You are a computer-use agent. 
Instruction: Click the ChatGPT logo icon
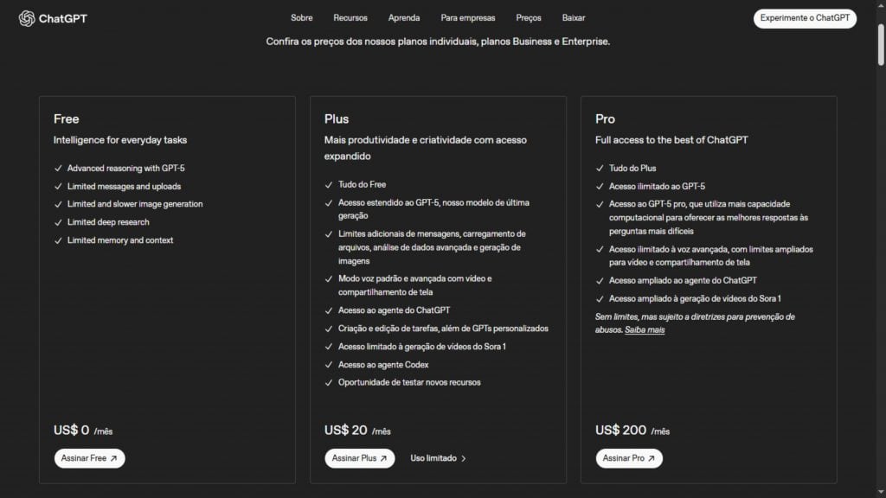27,18
